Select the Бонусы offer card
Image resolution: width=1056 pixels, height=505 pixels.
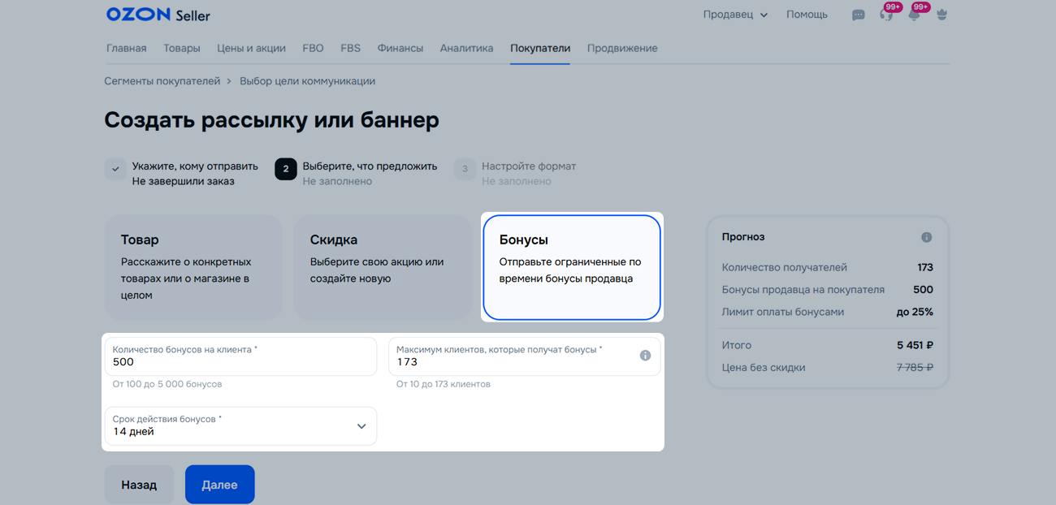(x=571, y=266)
